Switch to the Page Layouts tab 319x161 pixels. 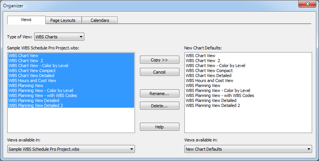tap(63, 20)
